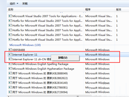Select the KB2834140 update row
Viewport: 129px width, 97px height.
coord(68,83)
